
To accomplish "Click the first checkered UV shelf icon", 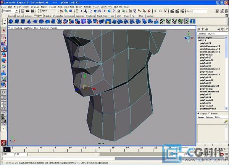I will [162, 22].
